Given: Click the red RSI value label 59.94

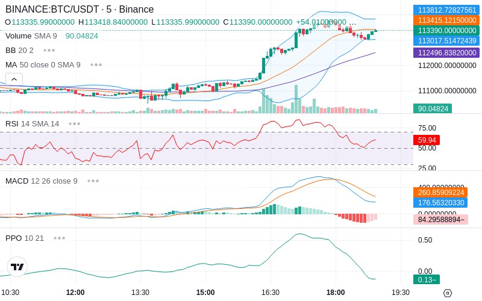Looking at the screenshot, I should (427, 140).
